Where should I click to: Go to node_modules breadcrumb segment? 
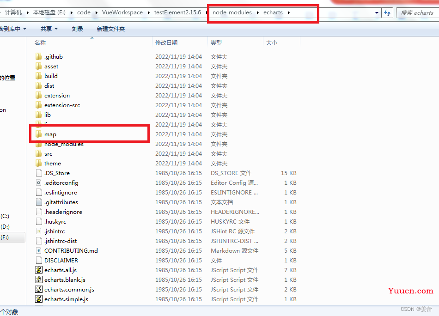click(232, 12)
